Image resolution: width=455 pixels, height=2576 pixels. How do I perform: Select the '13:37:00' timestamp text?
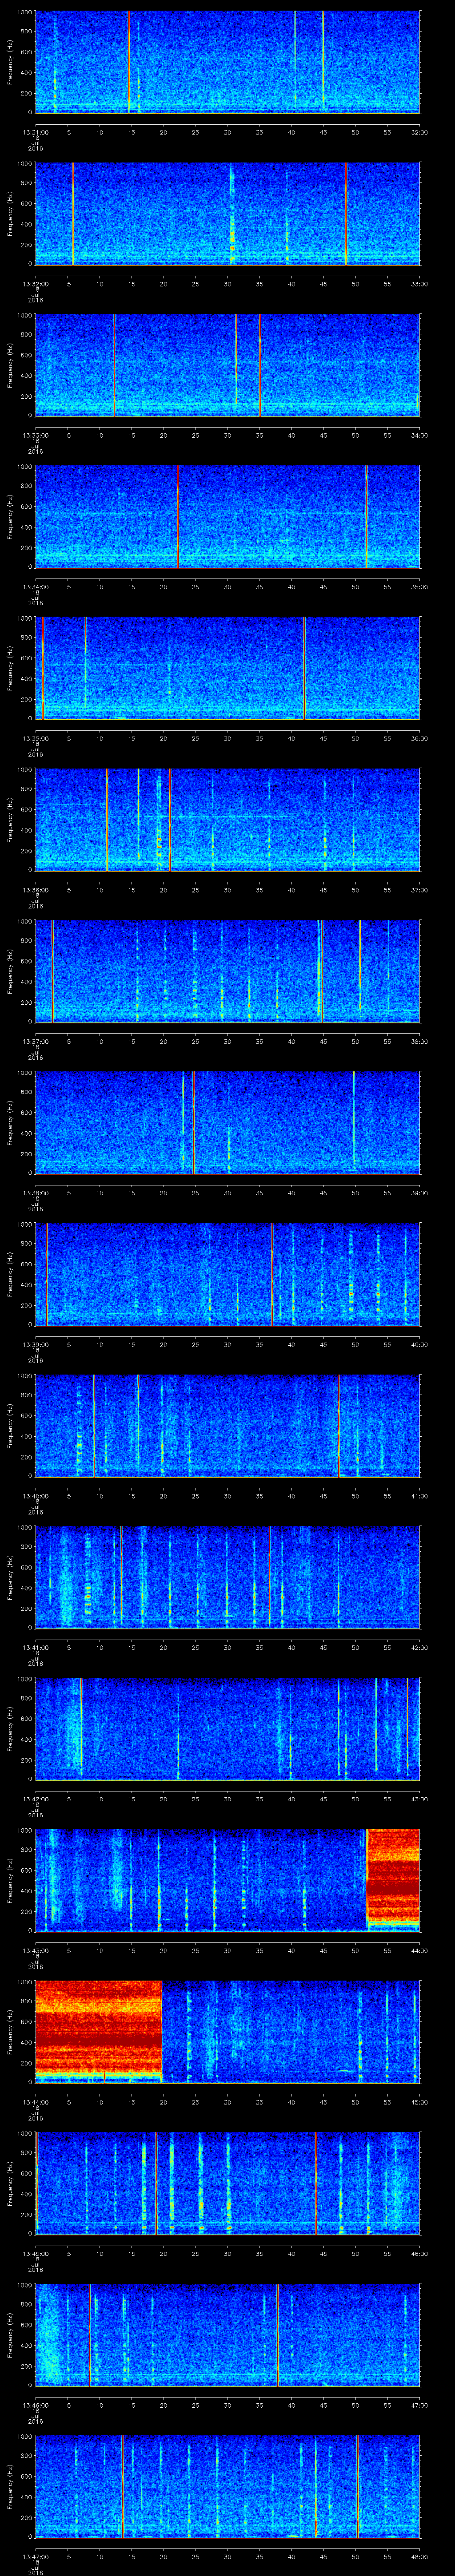tap(36, 1041)
